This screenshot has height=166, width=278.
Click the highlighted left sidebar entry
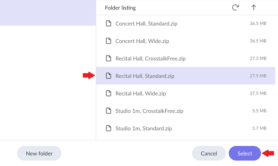coord(47,13)
